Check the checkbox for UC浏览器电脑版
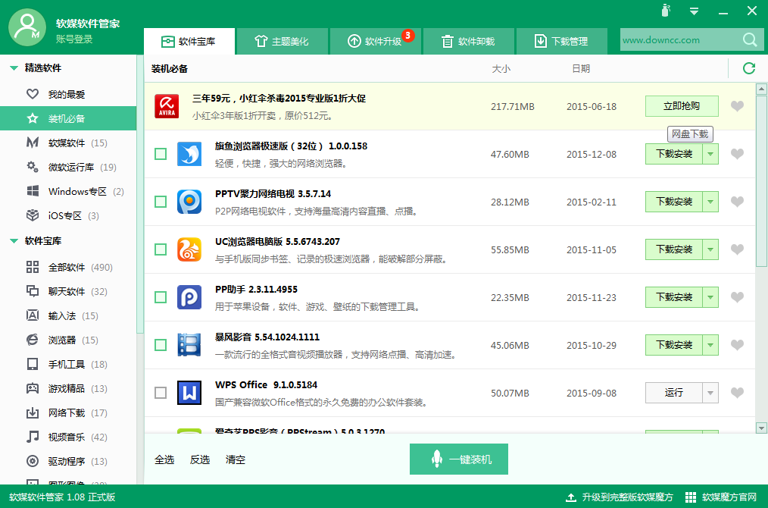768x508 pixels. 160,249
